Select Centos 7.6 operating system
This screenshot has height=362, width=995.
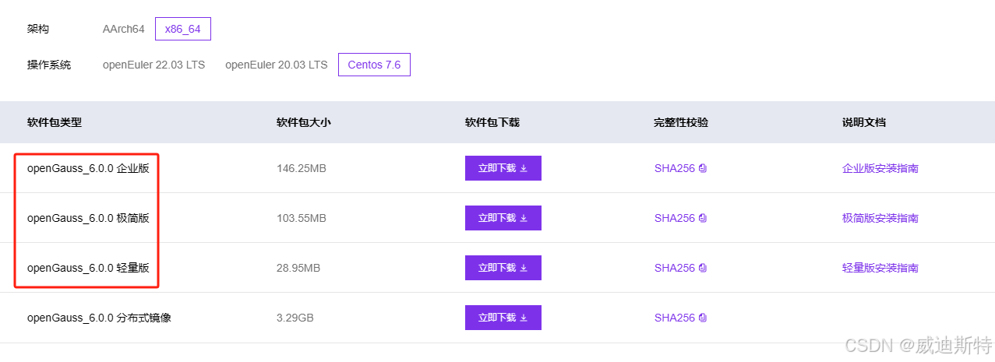[374, 65]
